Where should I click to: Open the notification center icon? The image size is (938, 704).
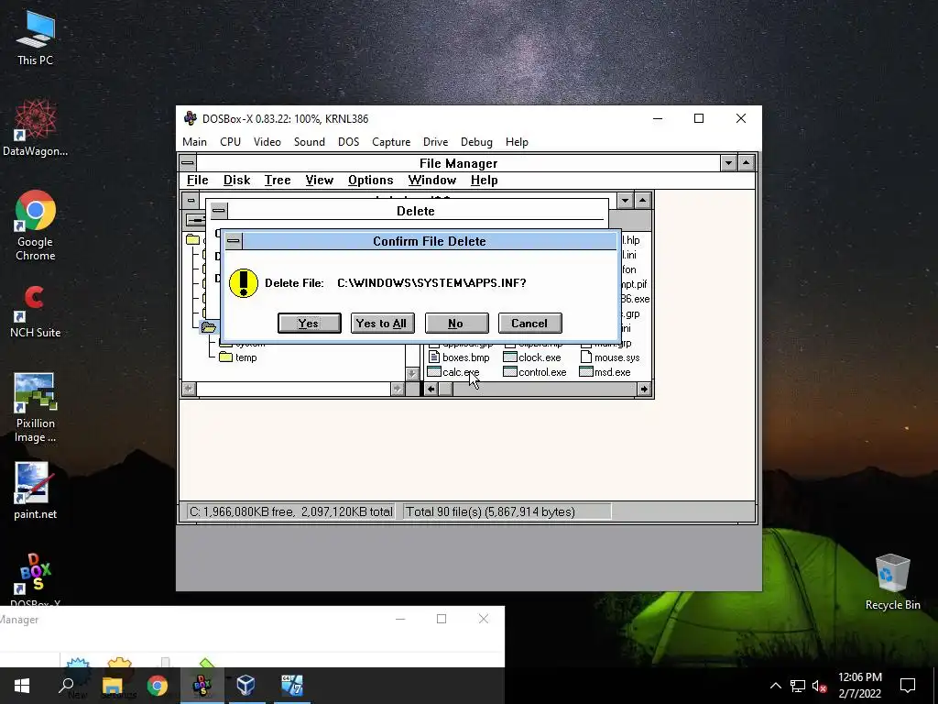(x=908, y=686)
